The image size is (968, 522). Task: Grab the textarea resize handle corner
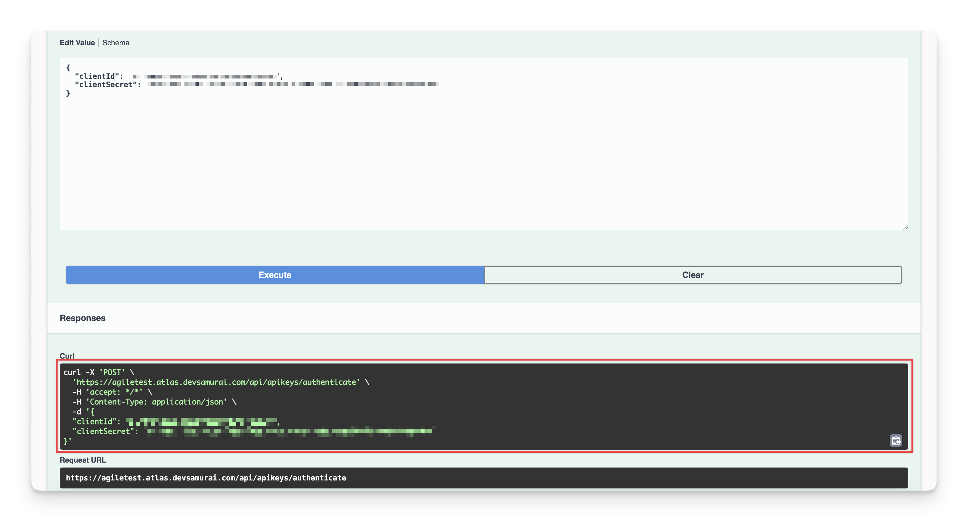coord(905,227)
